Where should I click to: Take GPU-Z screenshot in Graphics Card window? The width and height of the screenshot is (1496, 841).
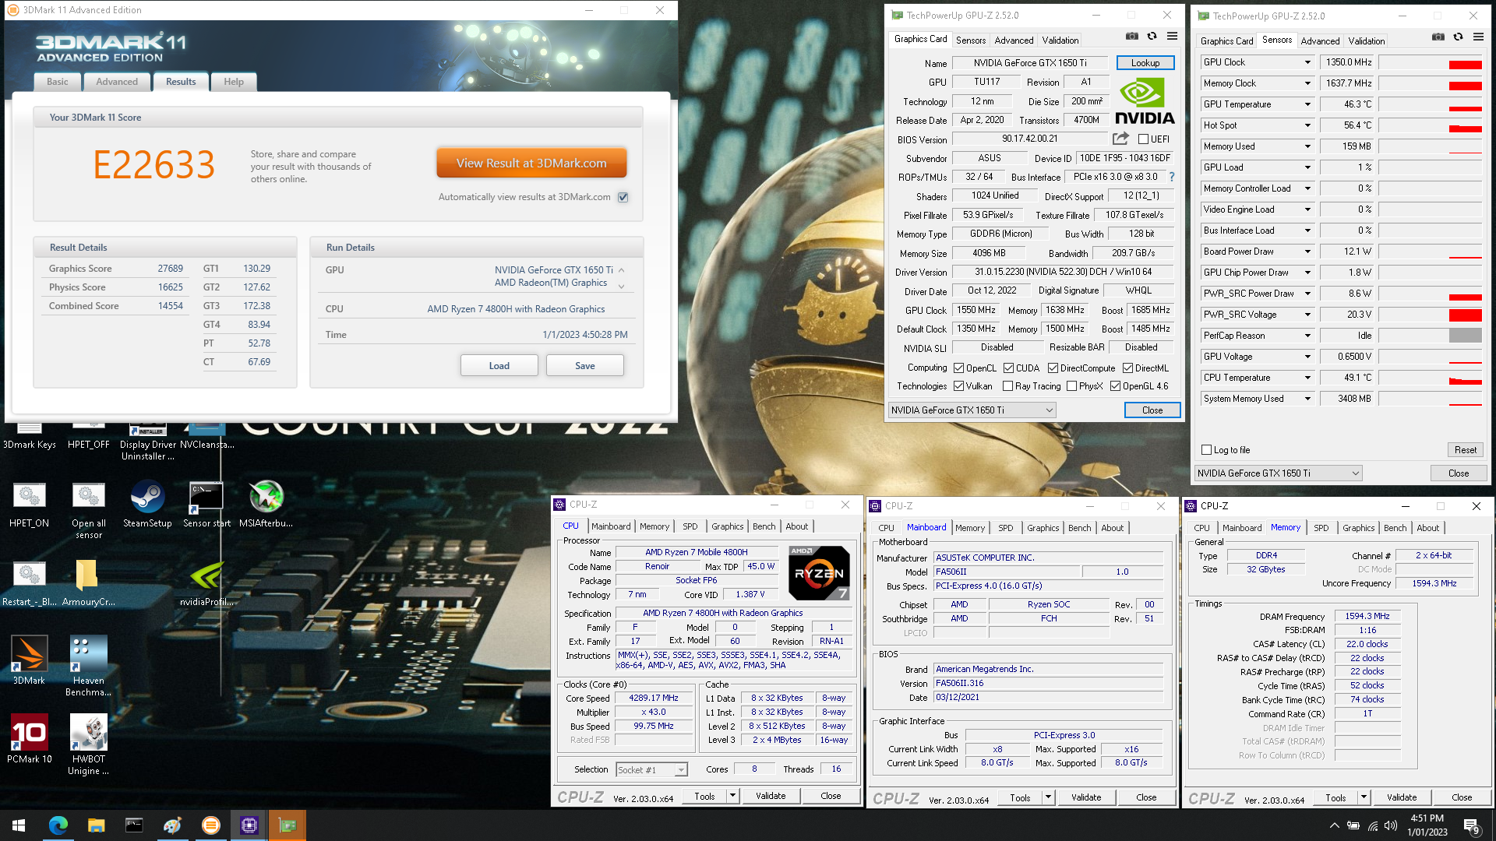[x=1131, y=36]
